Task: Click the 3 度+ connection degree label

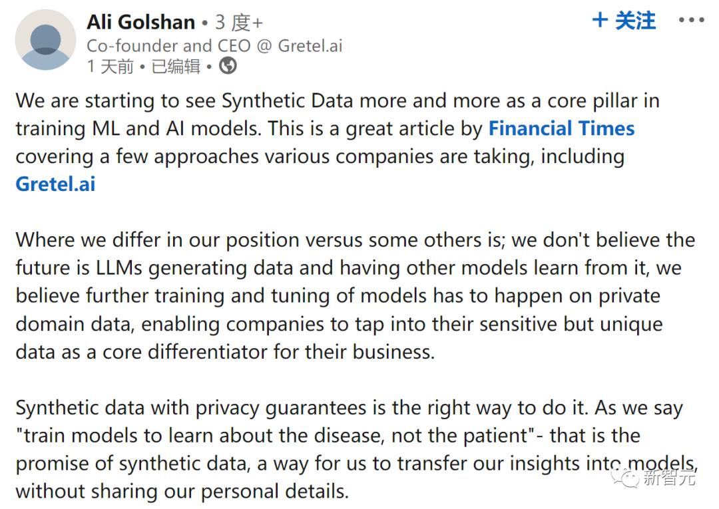Action: 239,23
